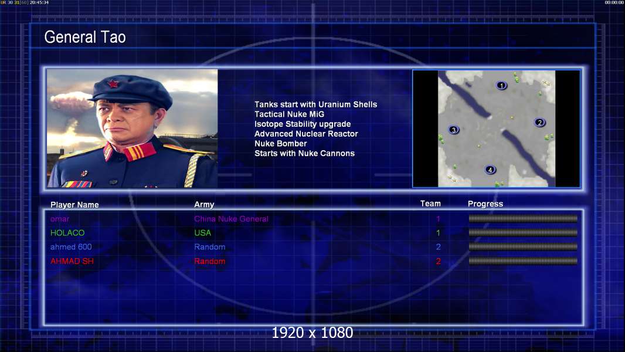Image resolution: width=625 pixels, height=352 pixels.
Task: Click start position marker 2 on minimap
Action: pos(540,123)
